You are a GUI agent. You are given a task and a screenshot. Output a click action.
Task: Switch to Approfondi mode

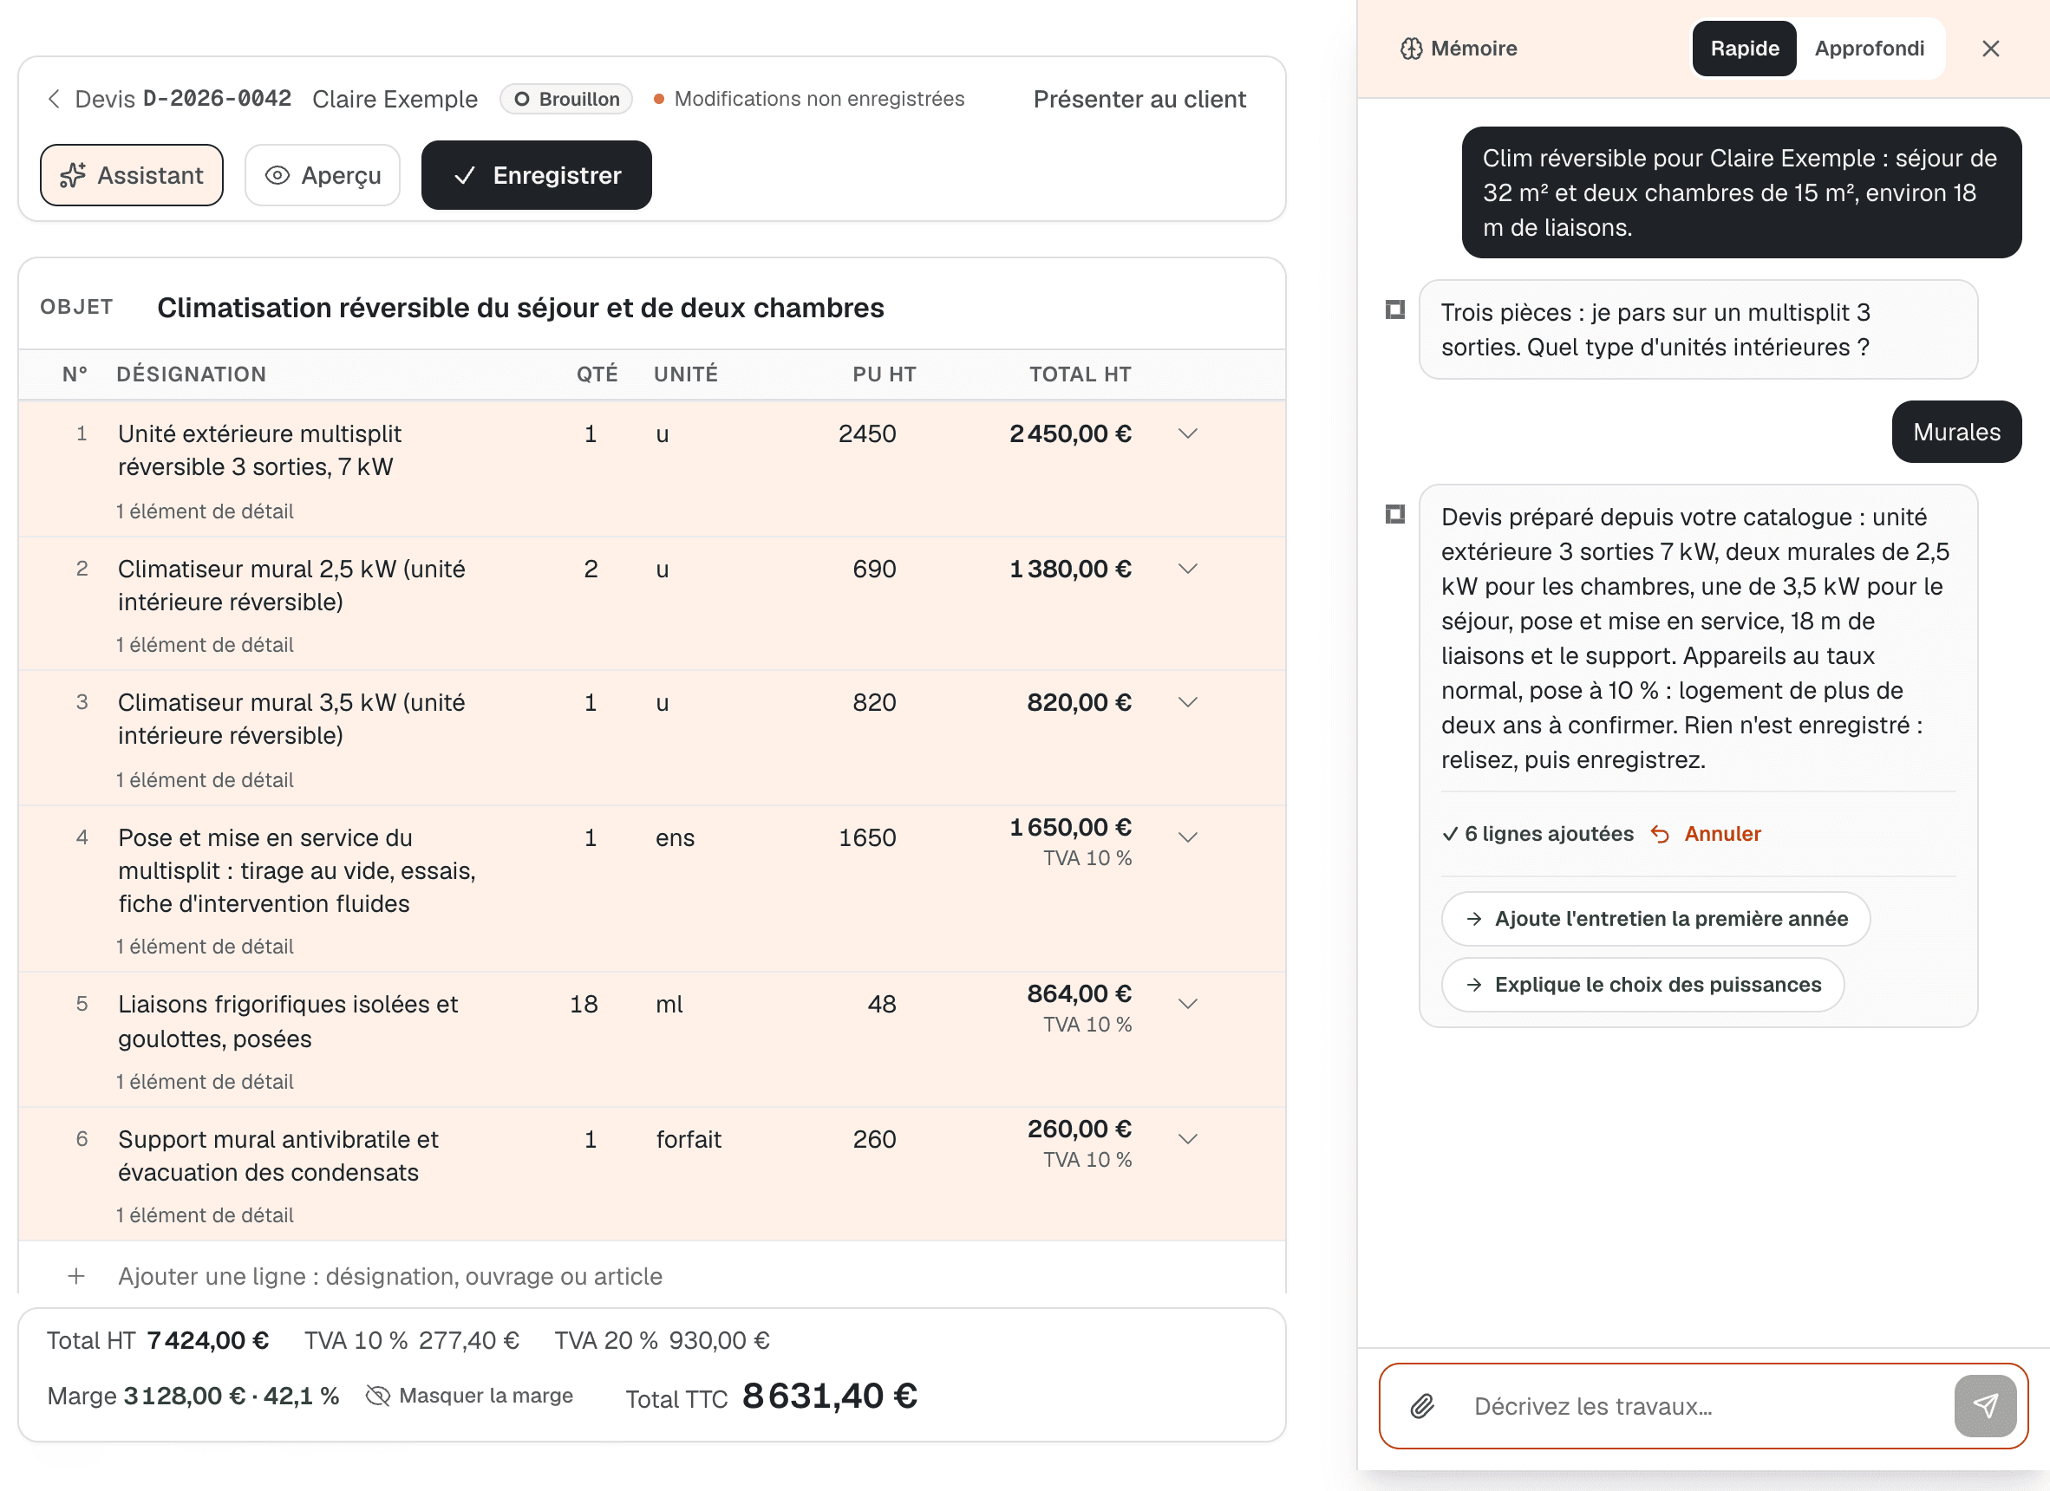pos(1870,49)
